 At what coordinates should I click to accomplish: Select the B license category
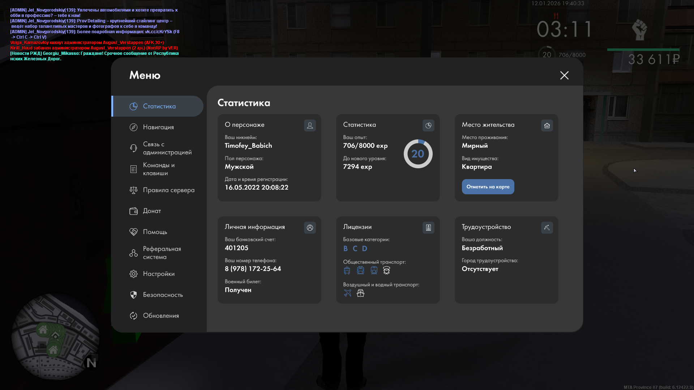click(x=346, y=248)
